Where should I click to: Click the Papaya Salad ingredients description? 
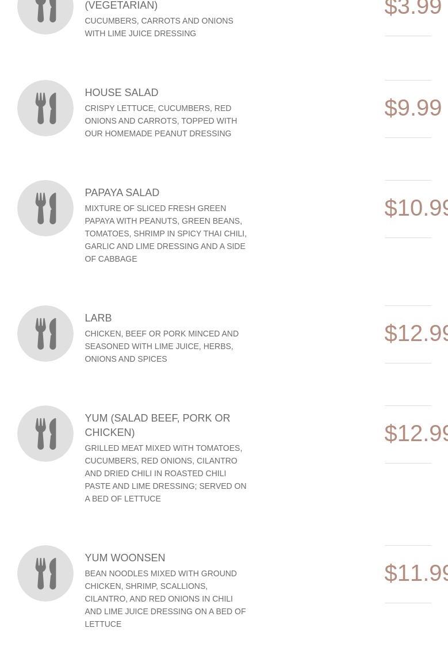(x=166, y=233)
